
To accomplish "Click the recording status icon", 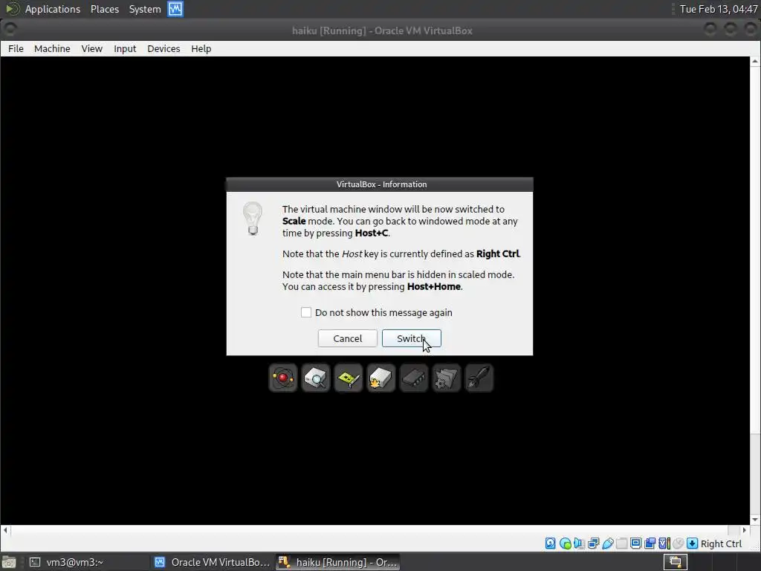I will point(650,543).
